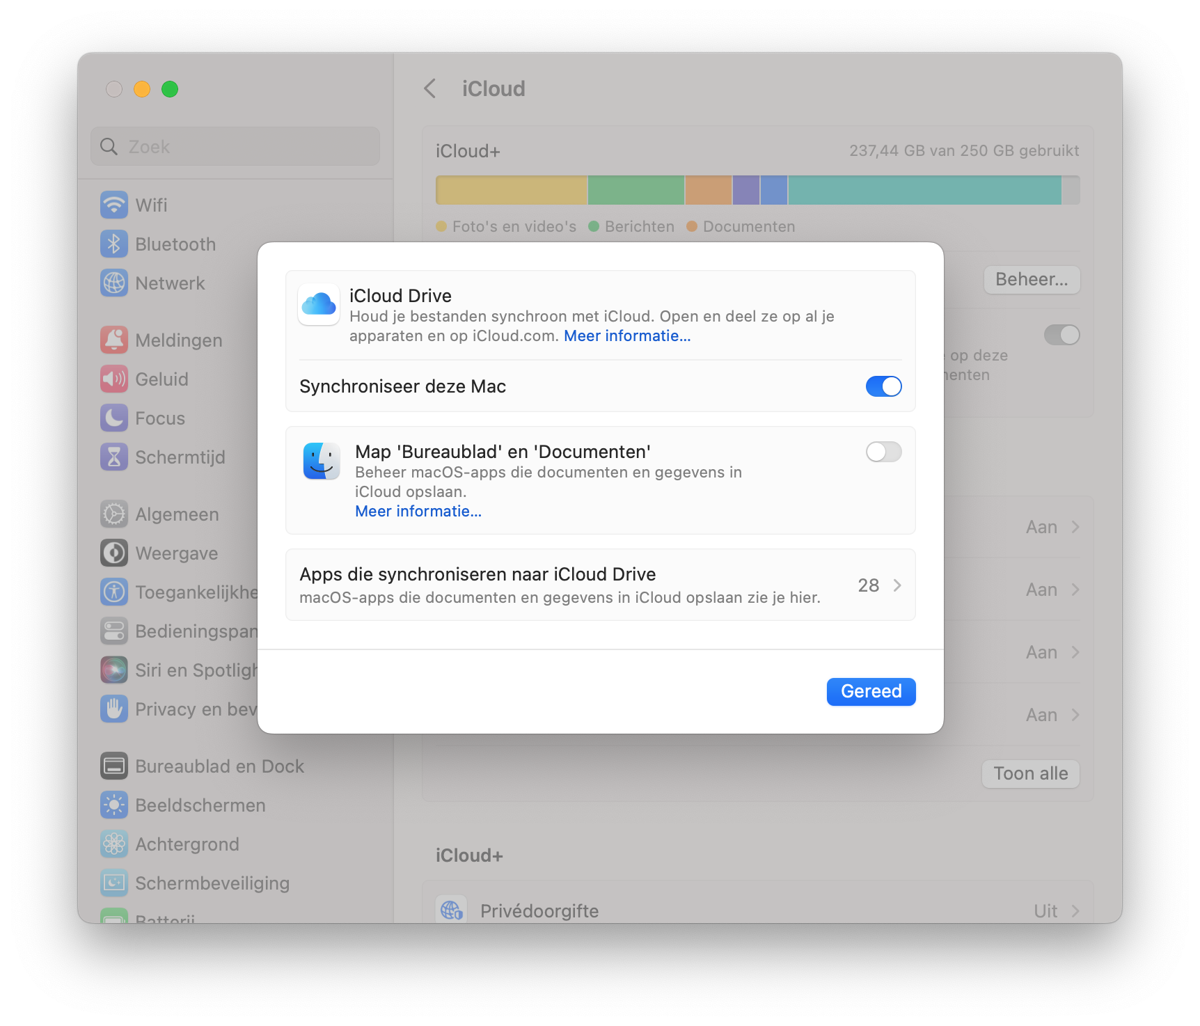The height and width of the screenshot is (1026, 1200).
Task: Toggle the dimmed switch under the Beheer button
Action: (x=1061, y=335)
